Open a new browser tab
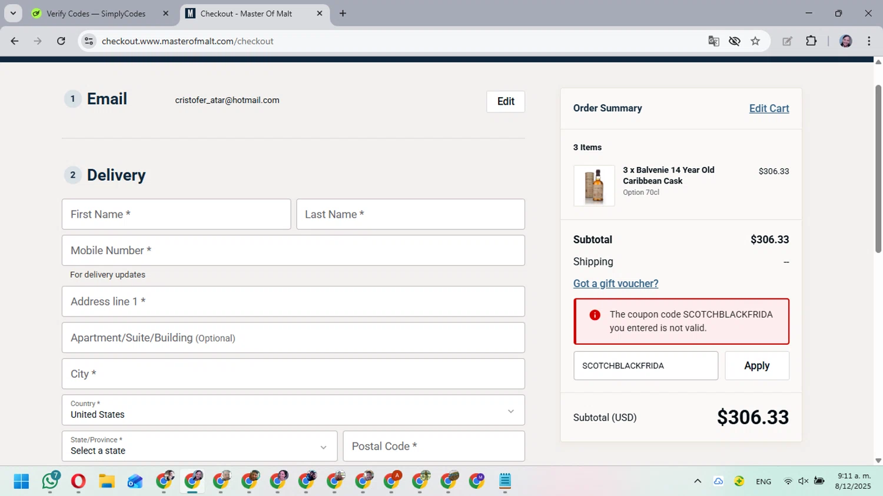The width and height of the screenshot is (883, 496). click(343, 14)
